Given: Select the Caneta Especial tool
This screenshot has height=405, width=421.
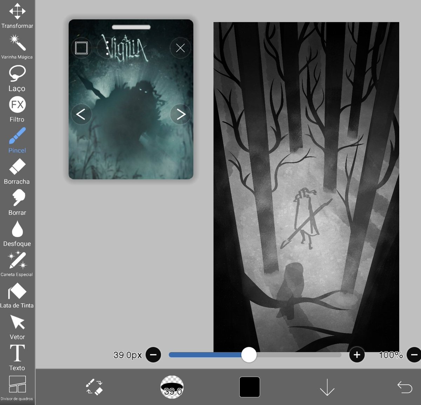Looking at the screenshot, I should (17, 264).
